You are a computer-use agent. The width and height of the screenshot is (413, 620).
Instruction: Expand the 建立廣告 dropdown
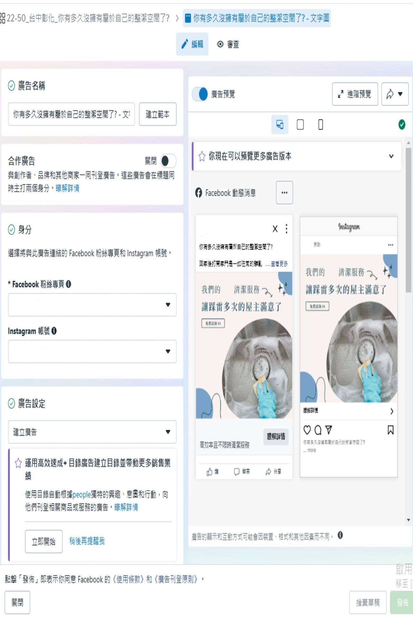click(92, 432)
